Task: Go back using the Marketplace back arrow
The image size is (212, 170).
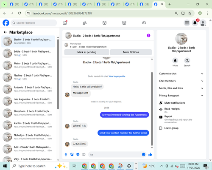Action: click(5, 32)
